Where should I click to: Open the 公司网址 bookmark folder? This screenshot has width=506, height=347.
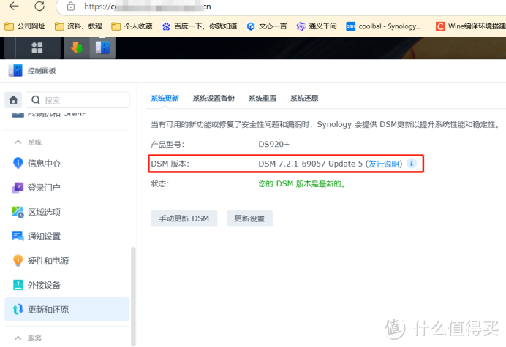25,26
